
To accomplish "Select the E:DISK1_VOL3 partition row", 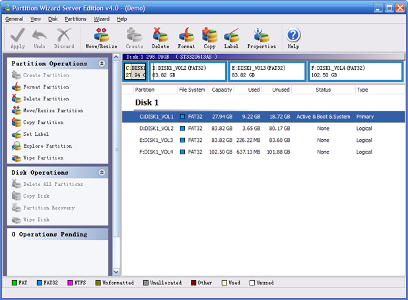I will (263, 140).
